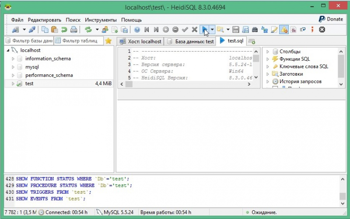Screen dimensions: 350x219
Task: Click the Execute SQL run button
Action: pyautogui.click(x=204, y=30)
